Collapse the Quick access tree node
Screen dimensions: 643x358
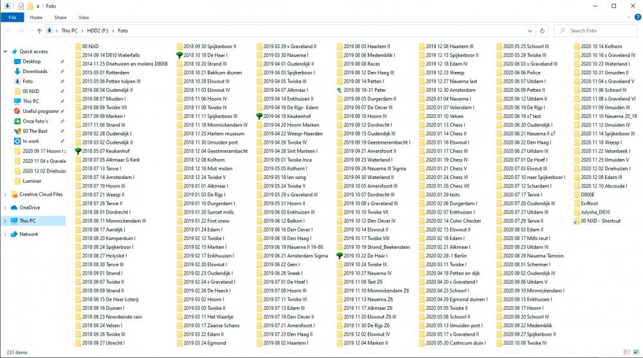[5, 51]
